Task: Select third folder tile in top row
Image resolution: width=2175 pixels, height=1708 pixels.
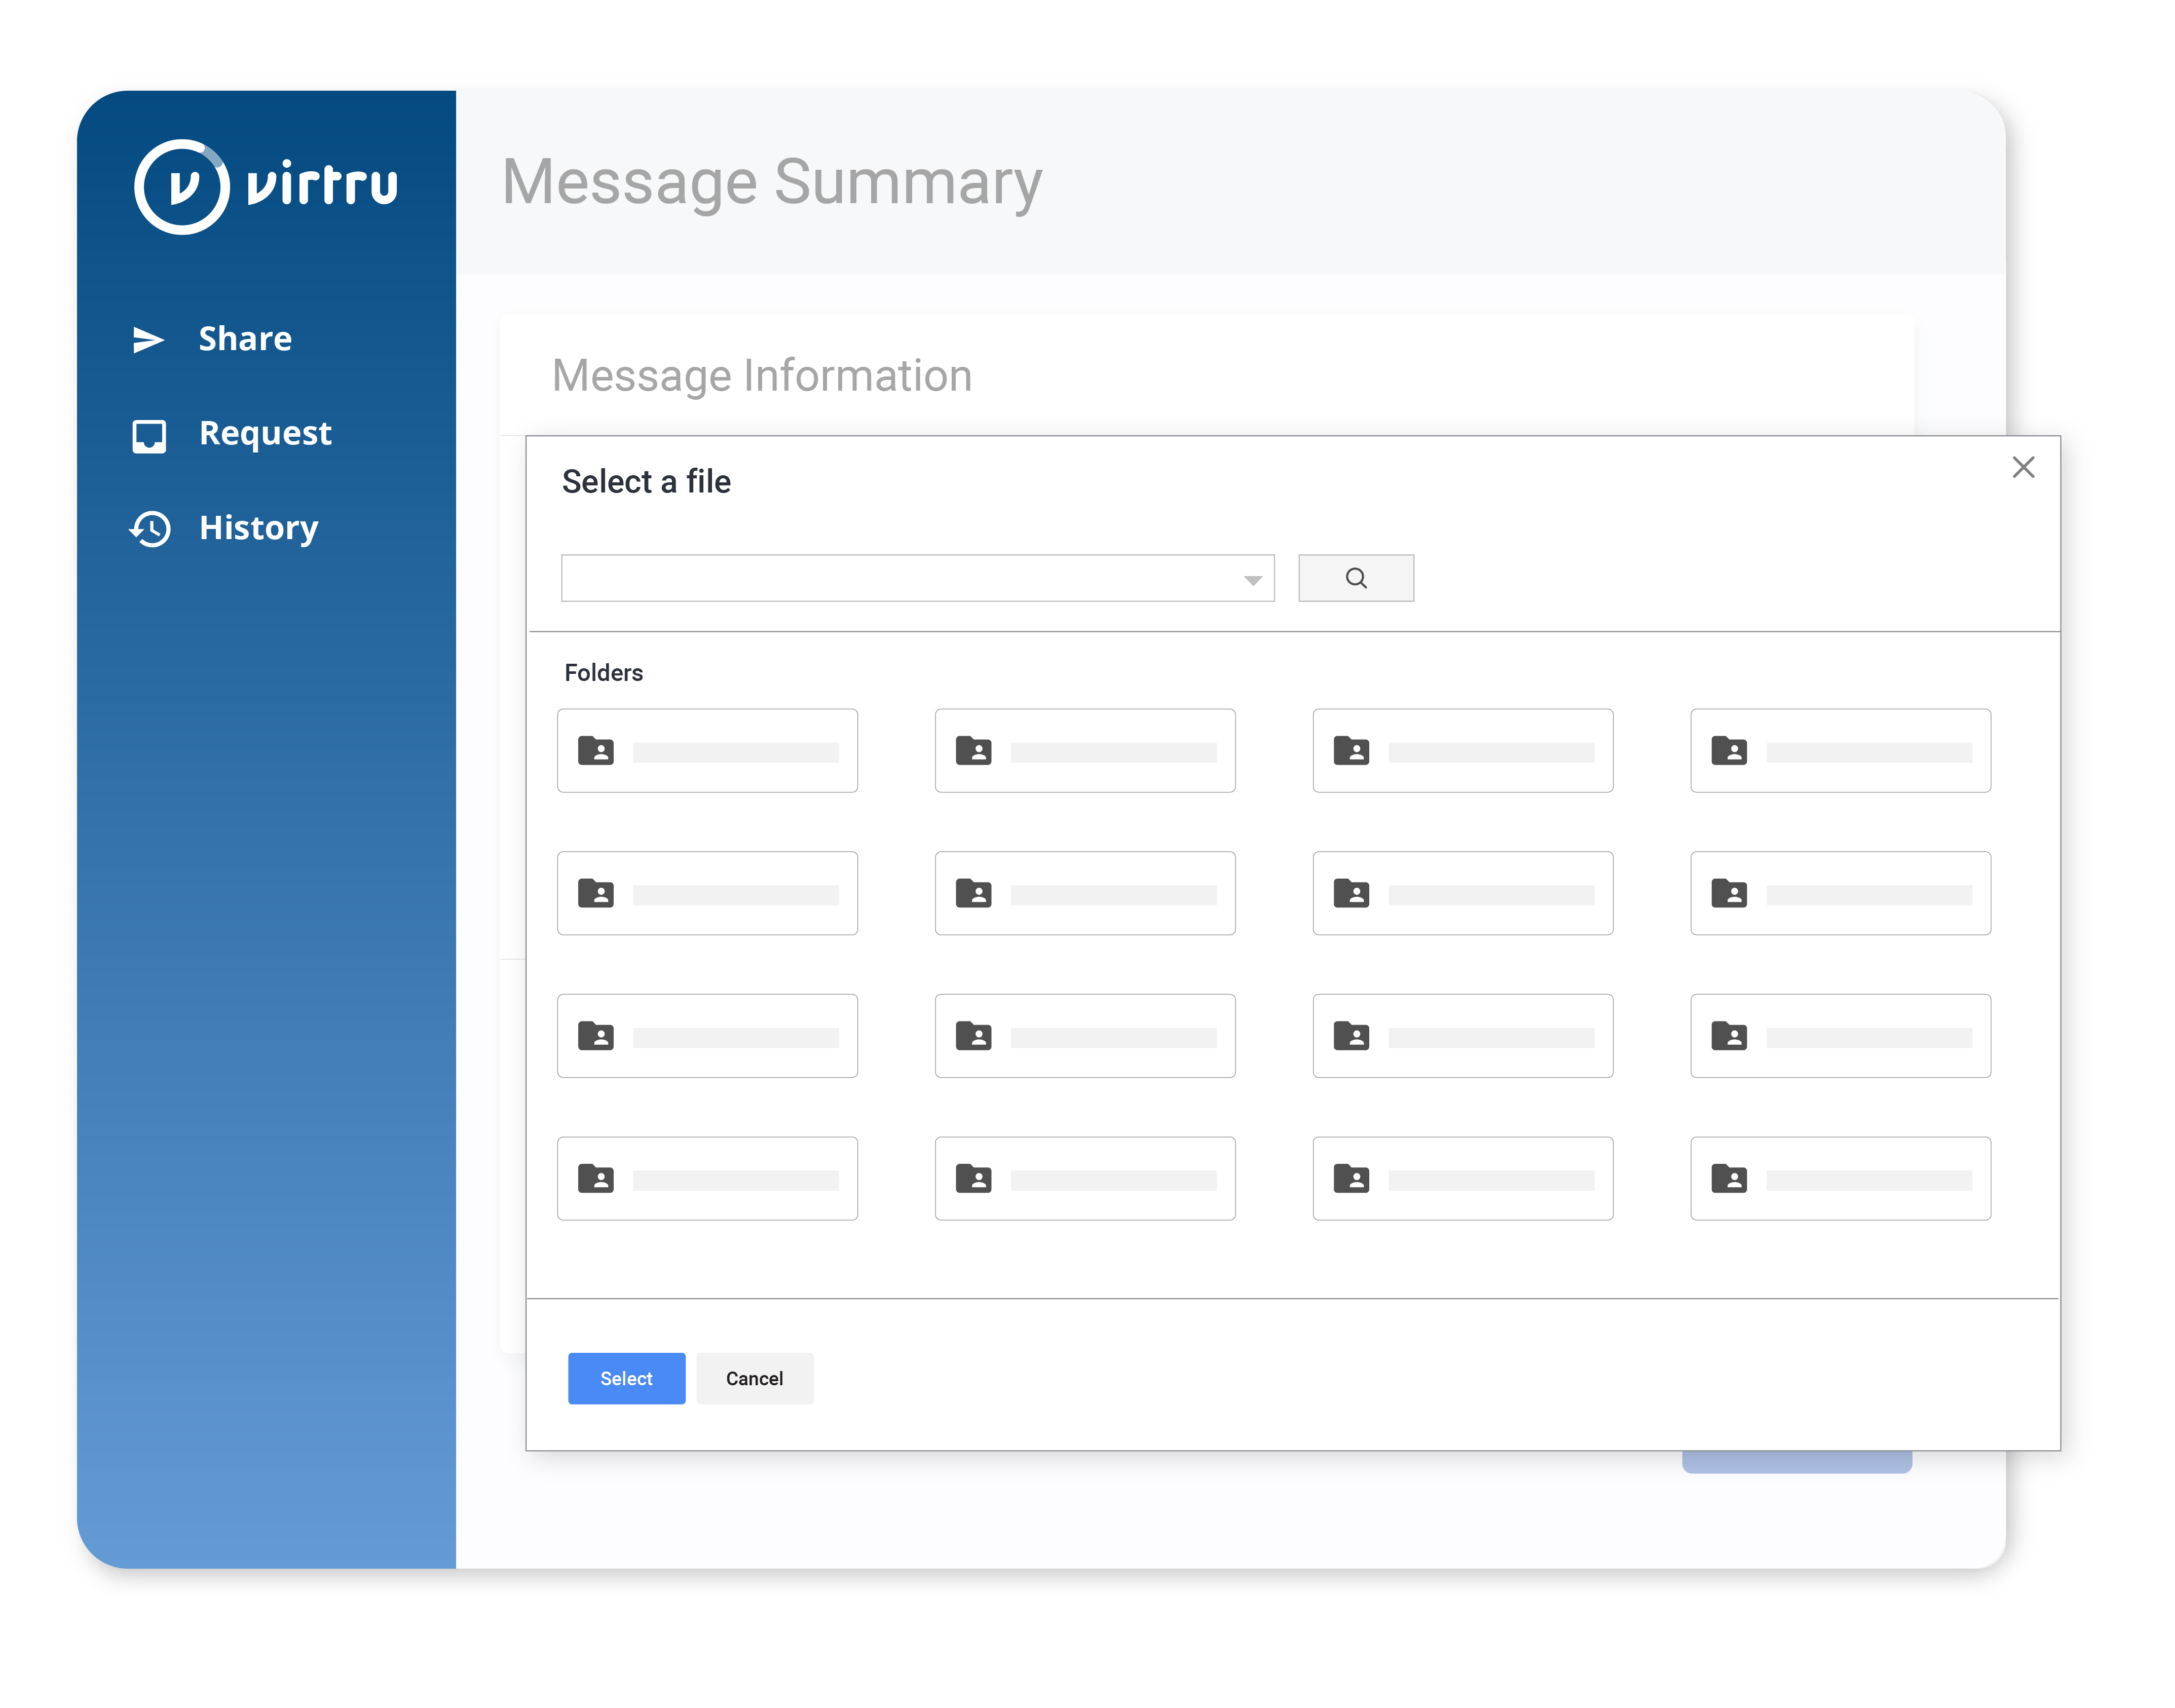Action: [x=1462, y=751]
